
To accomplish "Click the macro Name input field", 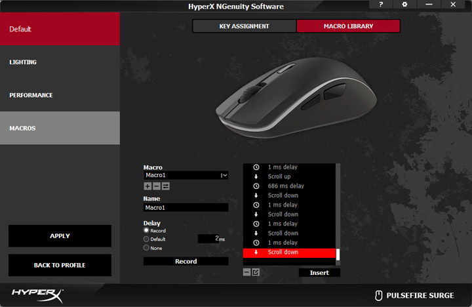I will 186,207.
